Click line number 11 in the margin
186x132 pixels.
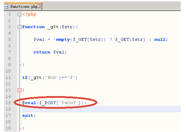pos(8,78)
